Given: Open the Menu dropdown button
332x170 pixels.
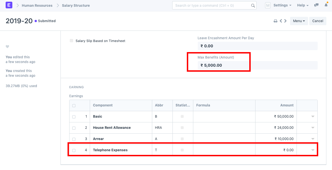Looking at the screenshot, I should 299,21.
